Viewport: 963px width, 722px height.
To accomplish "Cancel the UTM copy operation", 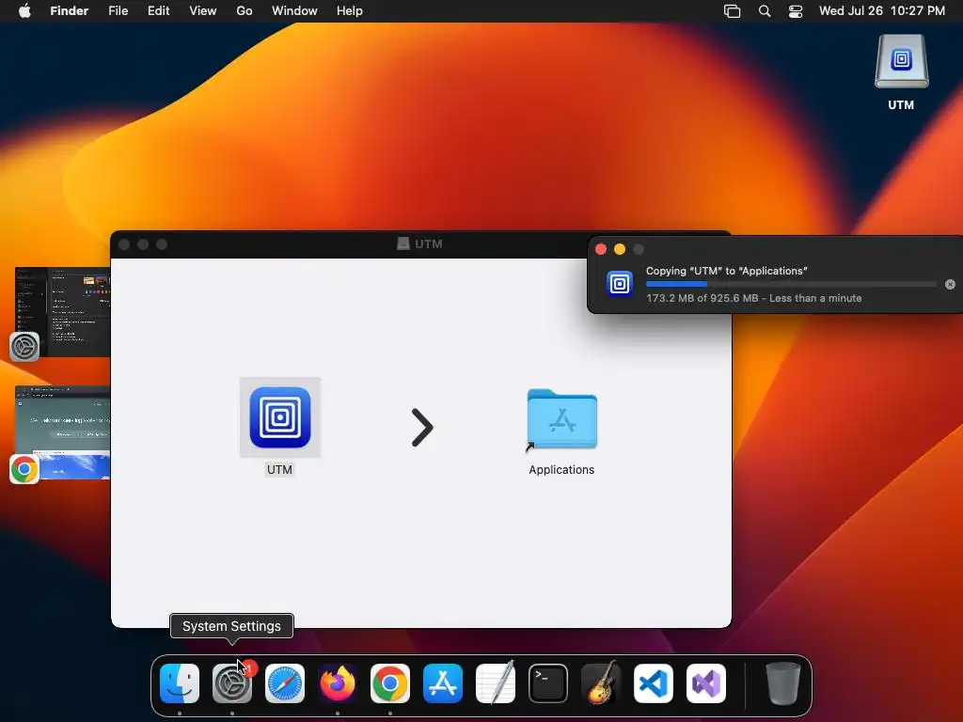I will pos(950,284).
